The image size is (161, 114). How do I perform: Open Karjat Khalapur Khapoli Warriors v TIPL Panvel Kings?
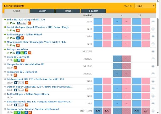click(x=37, y=27)
